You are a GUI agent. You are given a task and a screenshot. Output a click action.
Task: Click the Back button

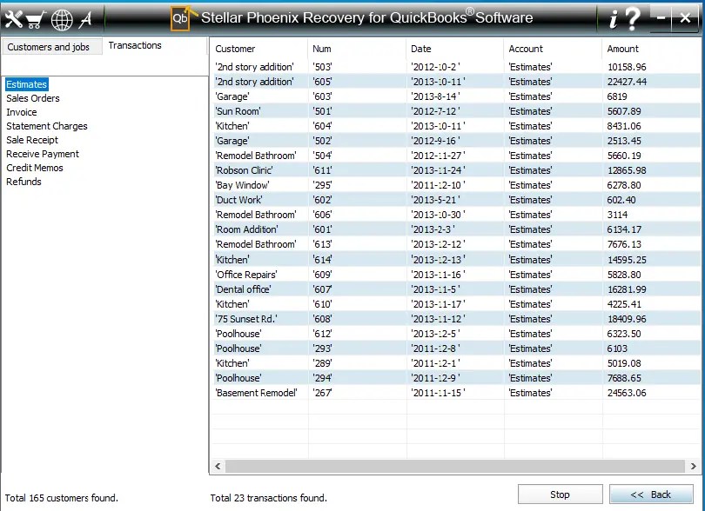(651, 493)
